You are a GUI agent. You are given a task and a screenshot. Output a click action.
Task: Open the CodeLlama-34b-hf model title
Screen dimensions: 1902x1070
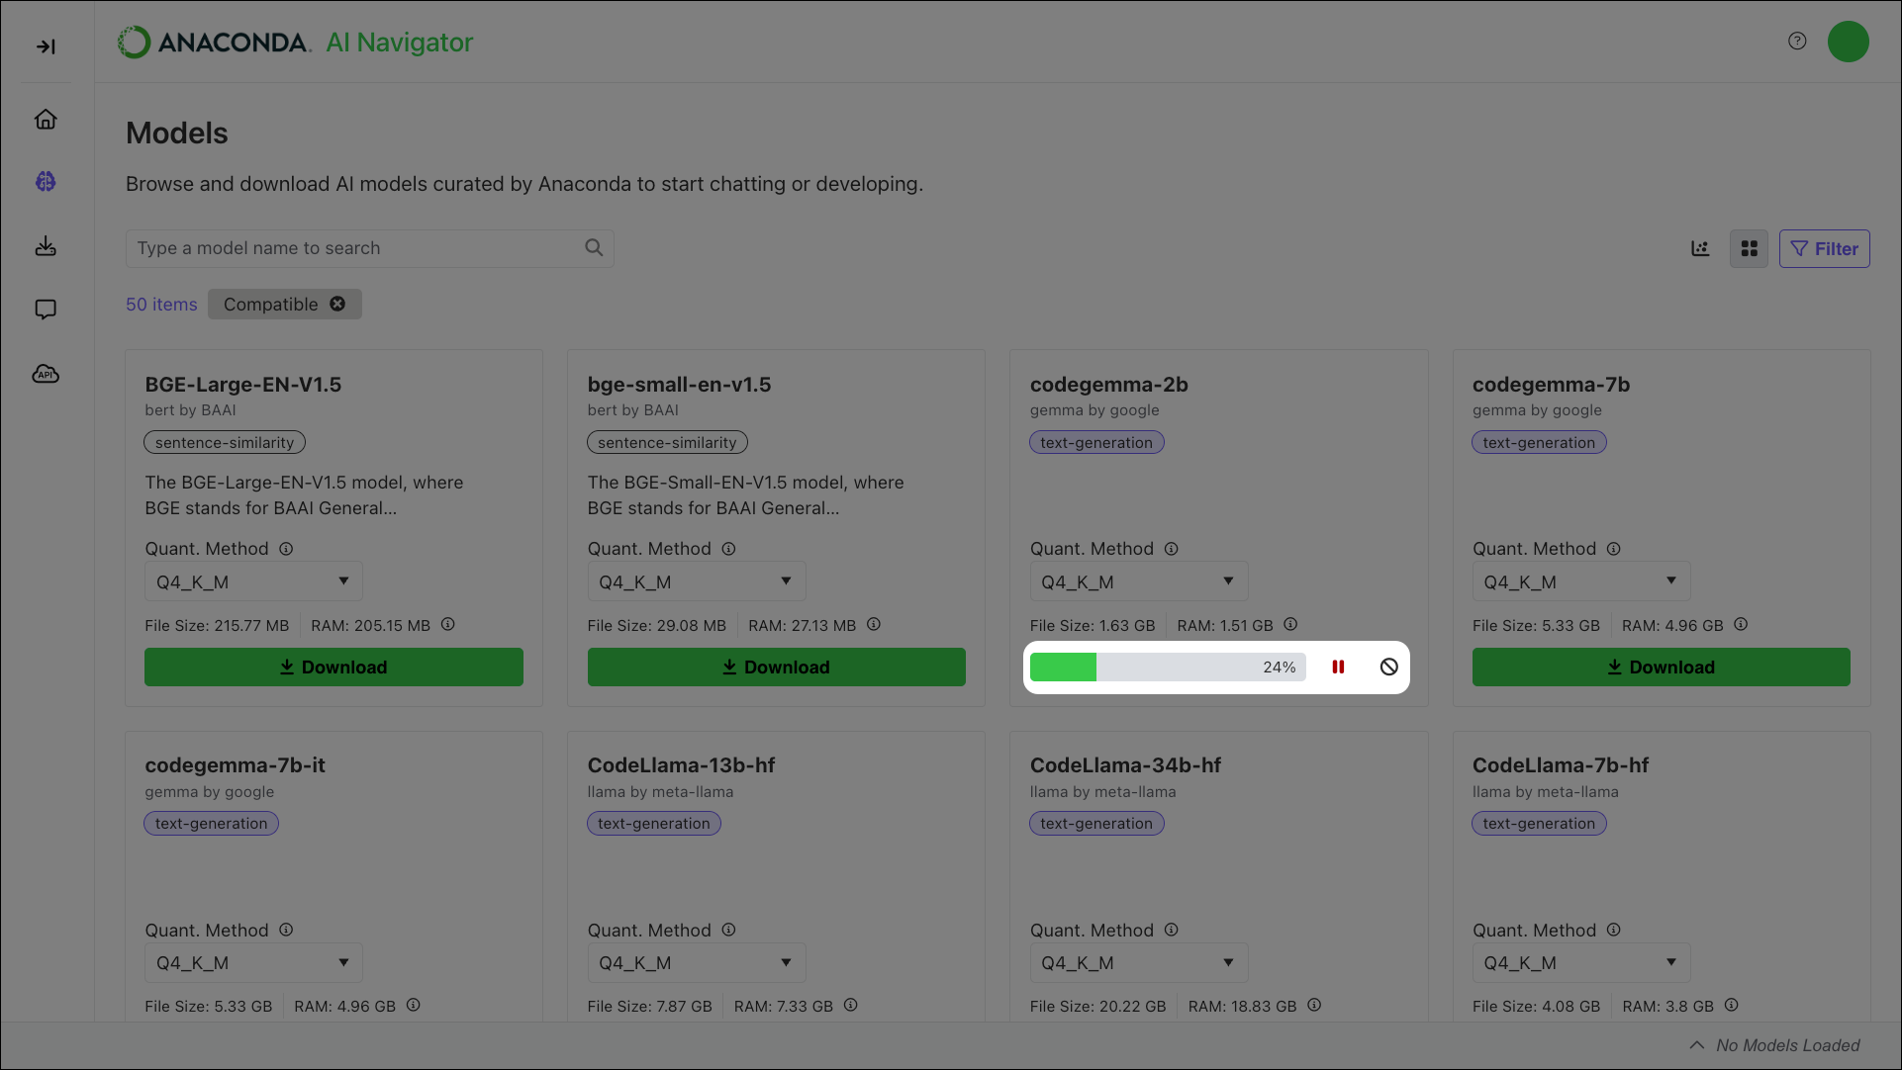click(x=1125, y=765)
